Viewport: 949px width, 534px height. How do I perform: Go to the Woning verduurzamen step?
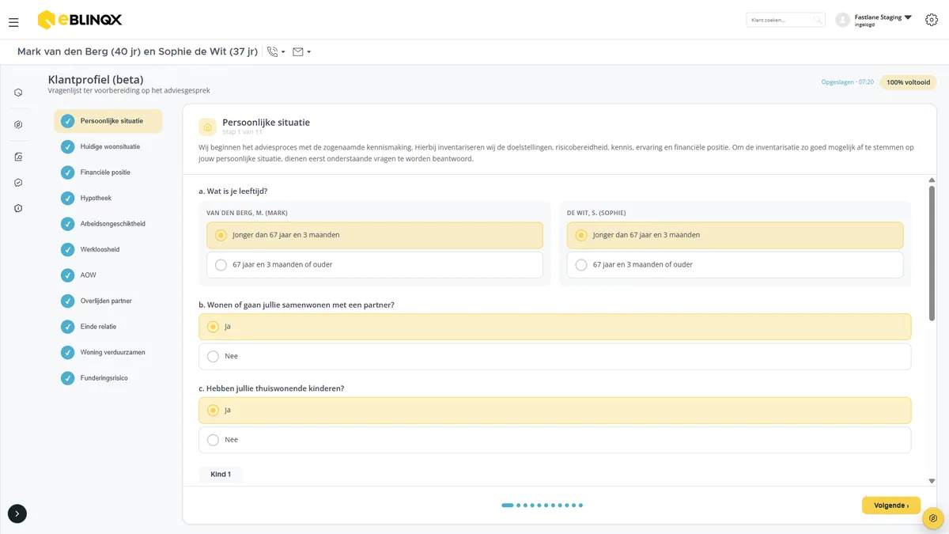(x=108, y=352)
